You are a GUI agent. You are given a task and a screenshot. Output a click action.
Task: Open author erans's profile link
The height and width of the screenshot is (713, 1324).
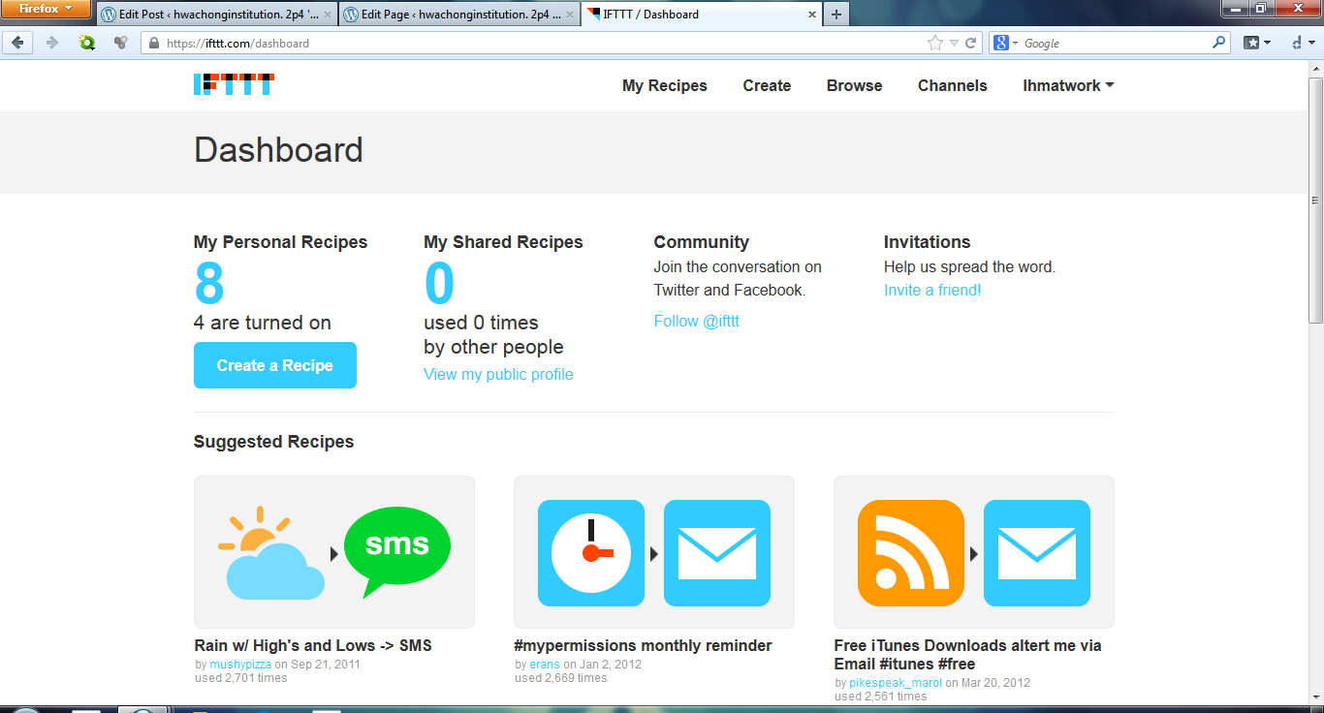click(x=545, y=665)
